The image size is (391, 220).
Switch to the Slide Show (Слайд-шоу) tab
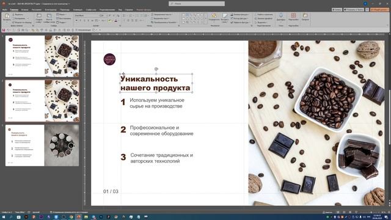[91, 10]
